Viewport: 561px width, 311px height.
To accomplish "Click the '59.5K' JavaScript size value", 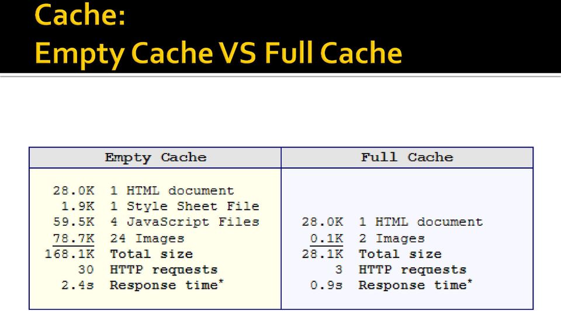I will (74, 222).
